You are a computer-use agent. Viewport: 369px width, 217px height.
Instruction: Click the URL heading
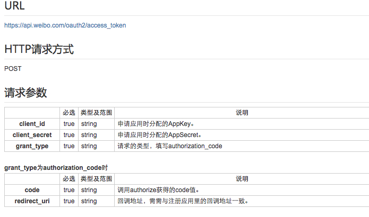[x=14, y=5]
